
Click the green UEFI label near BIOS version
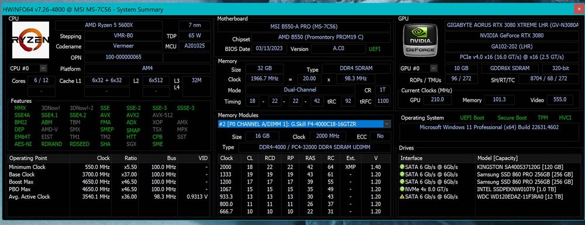[374, 49]
